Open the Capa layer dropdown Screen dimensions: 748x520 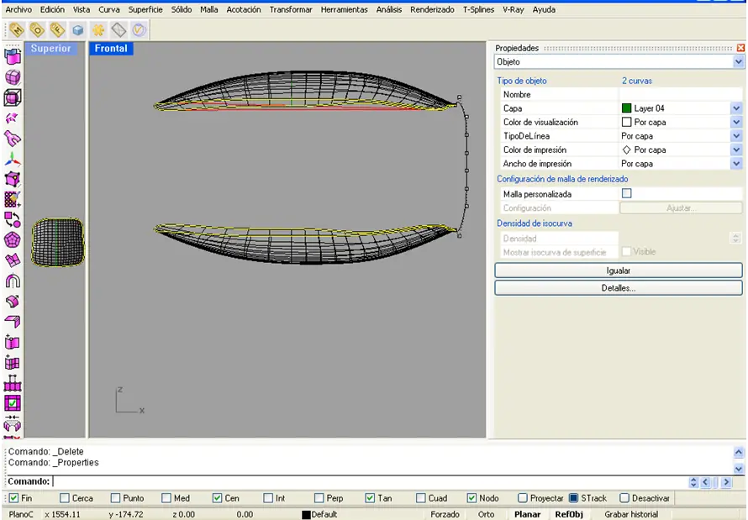tap(736, 108)
